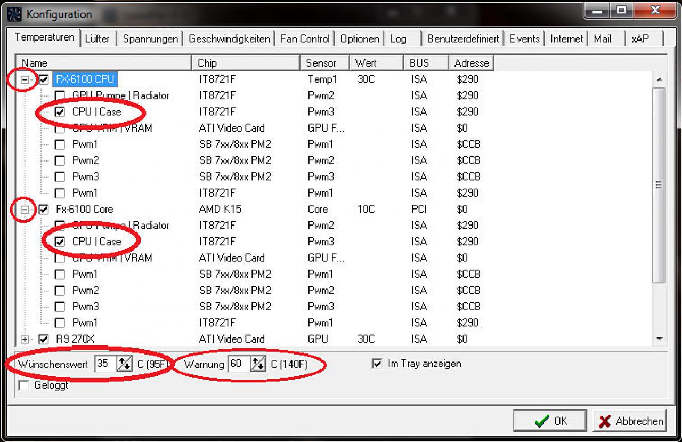Screen dimensions: 682x442
Task: Click the scroll down arrow of sensor list
Action: point(660,339)
